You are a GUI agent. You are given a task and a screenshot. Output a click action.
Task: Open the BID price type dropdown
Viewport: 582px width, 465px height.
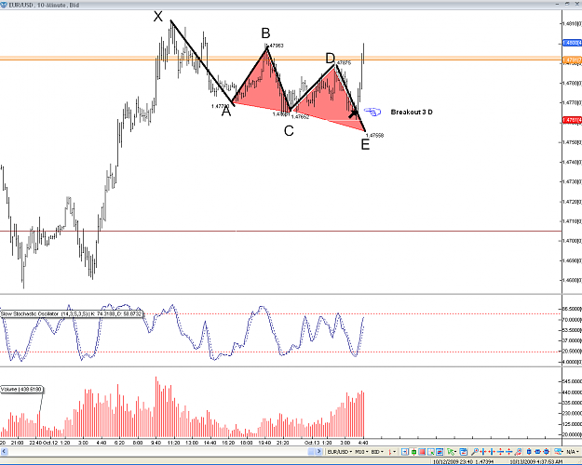click(x=377, y=452)
